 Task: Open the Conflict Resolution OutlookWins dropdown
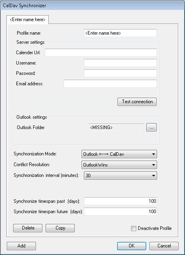119,165
